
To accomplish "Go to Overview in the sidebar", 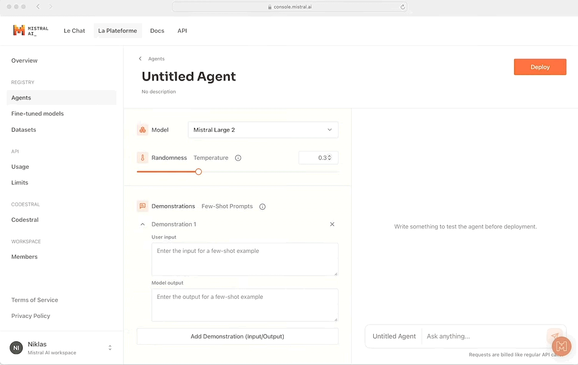I will [x=24, y=60].
